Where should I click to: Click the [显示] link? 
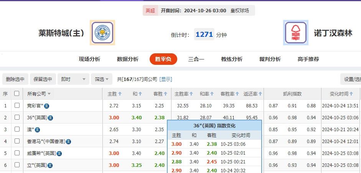point(166,79)
